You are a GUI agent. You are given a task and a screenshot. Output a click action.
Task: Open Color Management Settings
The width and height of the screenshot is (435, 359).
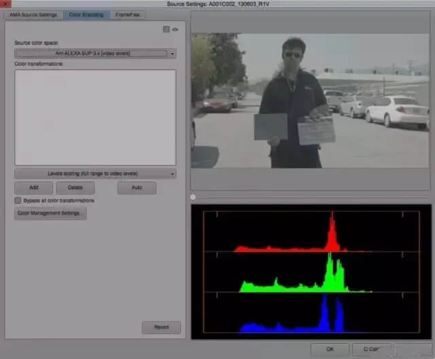pyautogui.click(x=51, y=213)
